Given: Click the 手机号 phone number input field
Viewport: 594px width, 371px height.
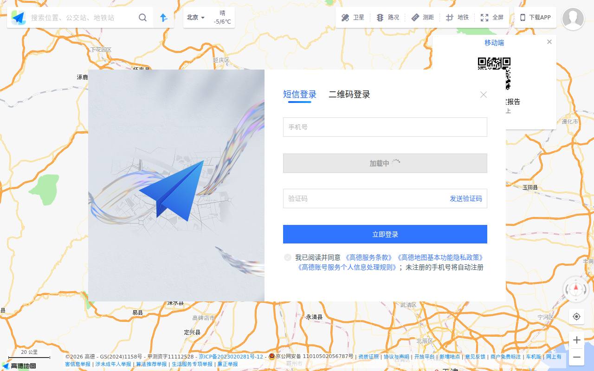Looking at the screenshot, I should (x=385, y=127).
